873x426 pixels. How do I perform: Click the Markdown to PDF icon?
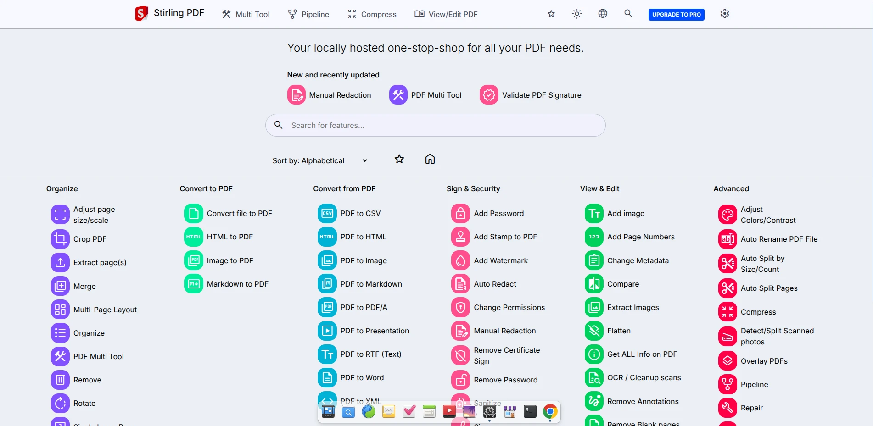tap(194, 284)
